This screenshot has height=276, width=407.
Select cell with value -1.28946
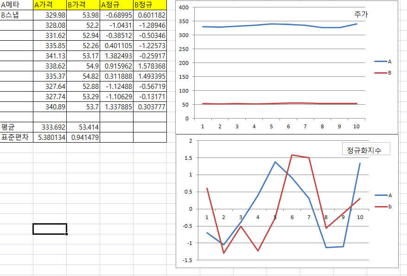click(x=150, y=25)
